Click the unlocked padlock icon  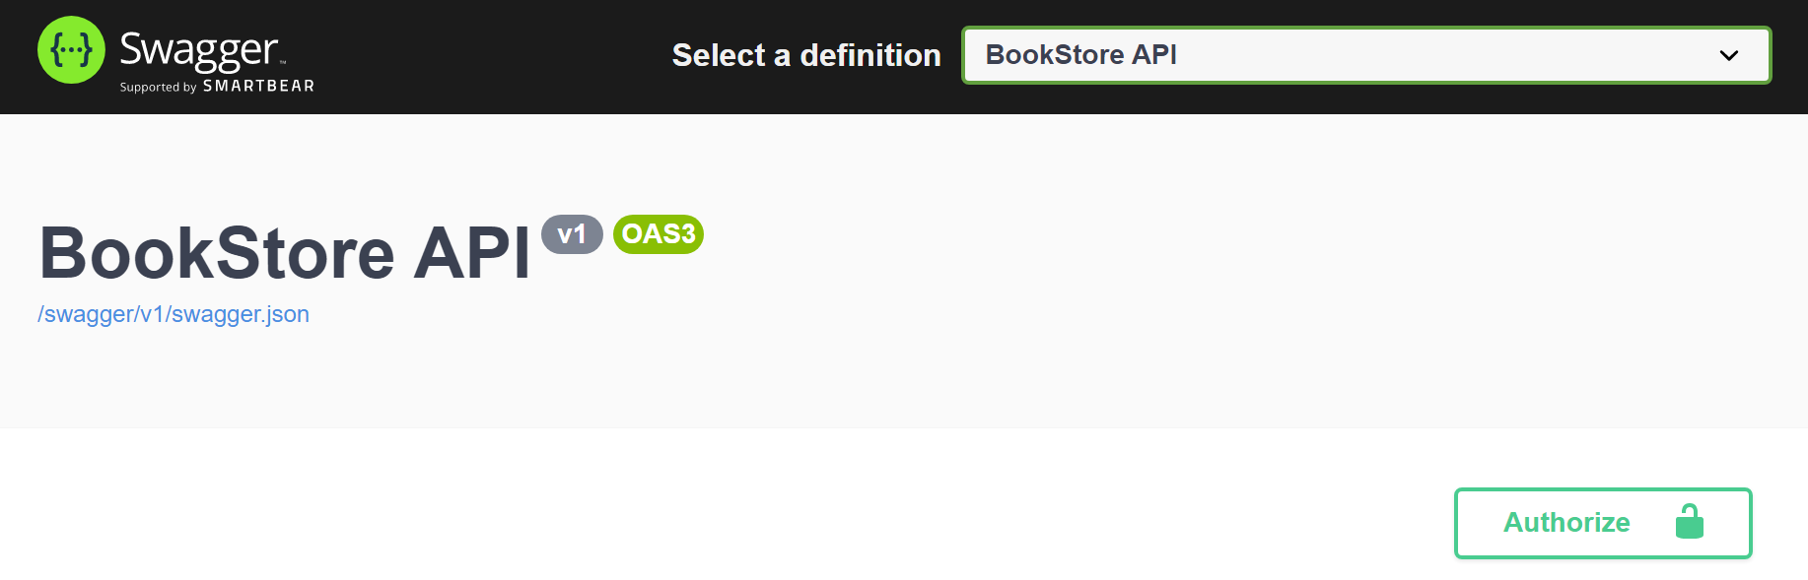1689,522
